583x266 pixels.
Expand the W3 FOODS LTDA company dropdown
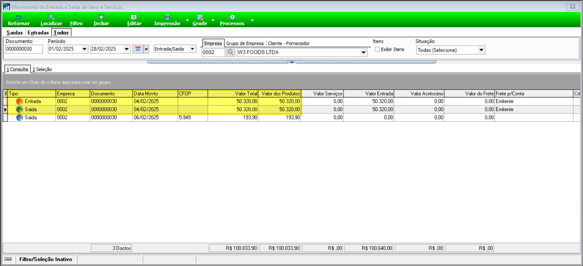click(x=363, y=52)
